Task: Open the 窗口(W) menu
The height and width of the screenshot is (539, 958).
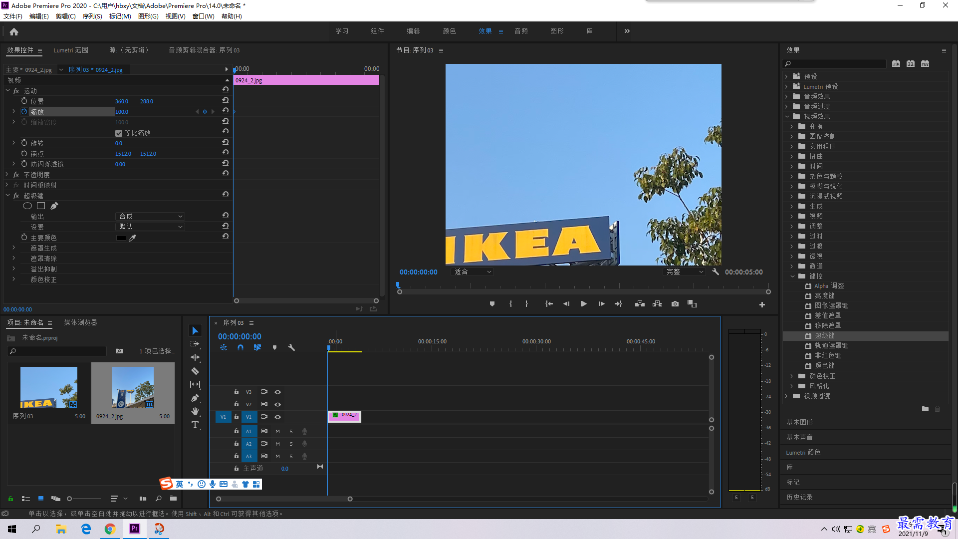Action: click(x=204, y=16)
